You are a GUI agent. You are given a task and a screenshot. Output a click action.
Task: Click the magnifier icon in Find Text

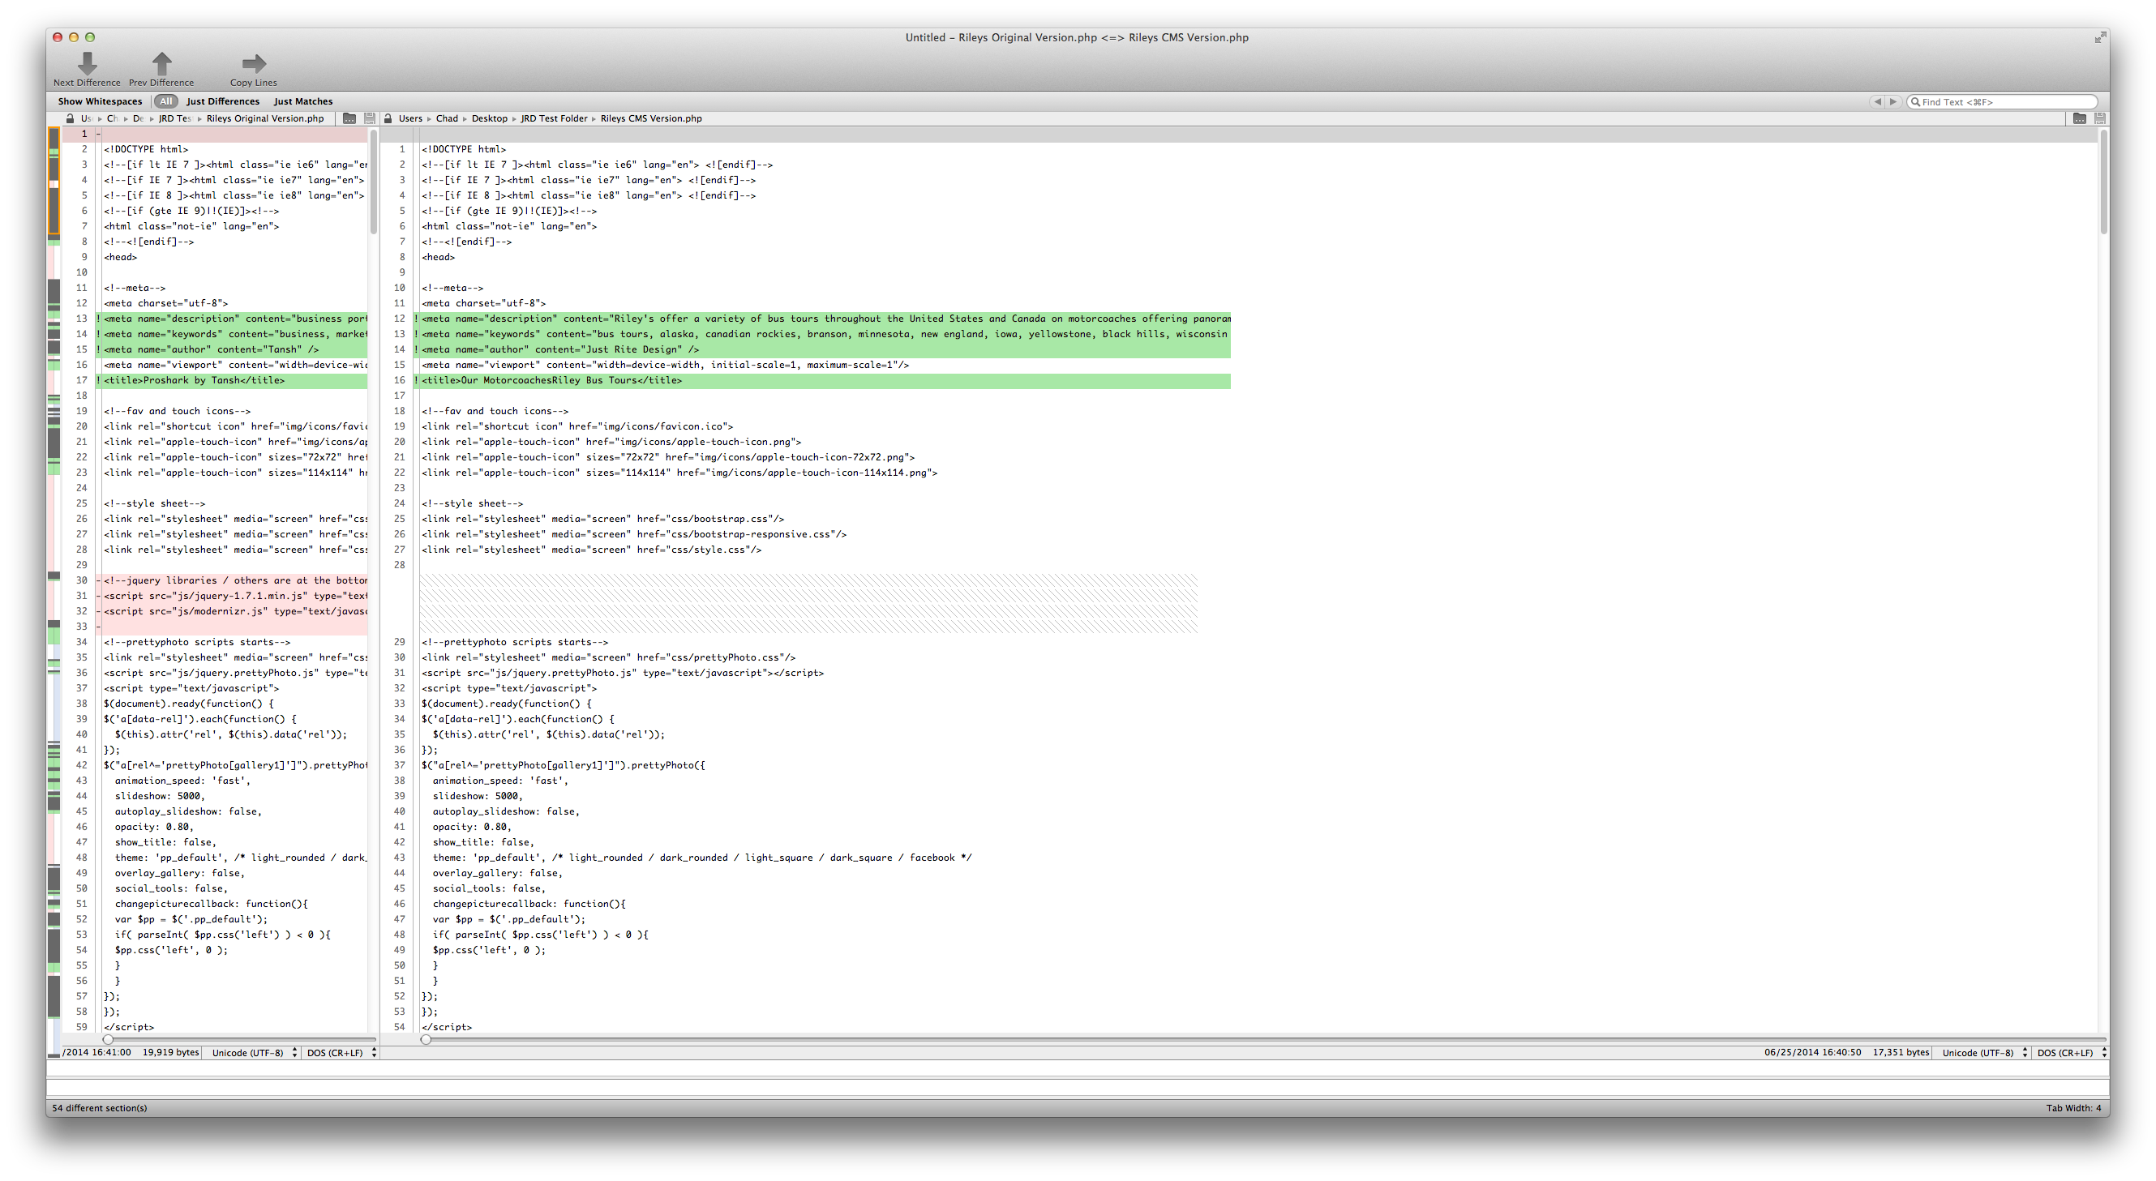click(1915, 102)
